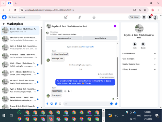Expand Privacy & support section
This screenshot has width=162, height=122.
pyautogui.click(x=139, y=69)
